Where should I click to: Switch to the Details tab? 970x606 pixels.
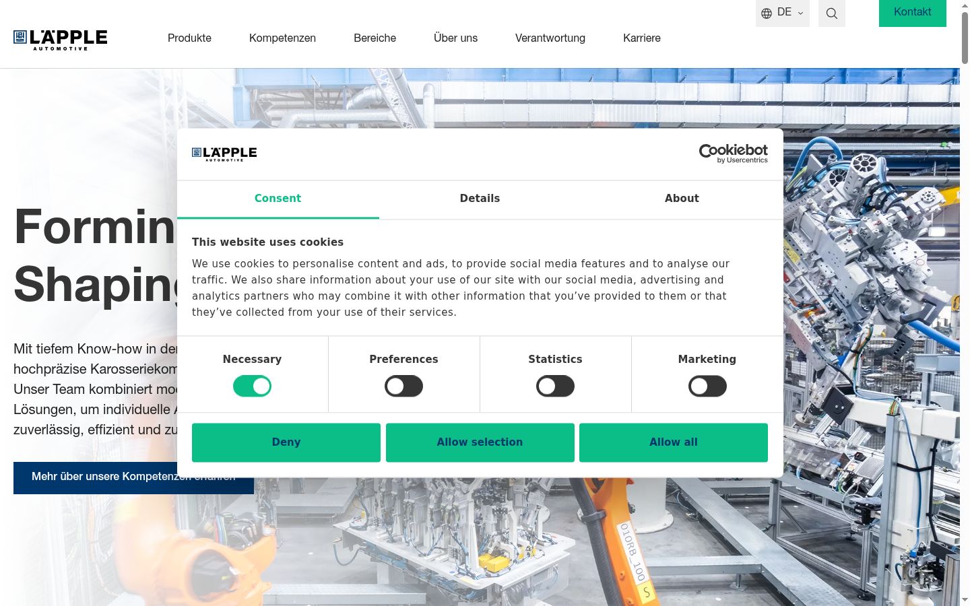click(480, 199)
